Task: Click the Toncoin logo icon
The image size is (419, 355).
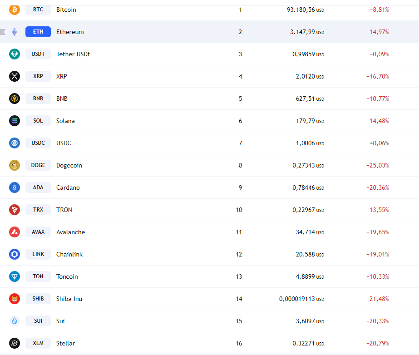Action: (x=15, y=276)
